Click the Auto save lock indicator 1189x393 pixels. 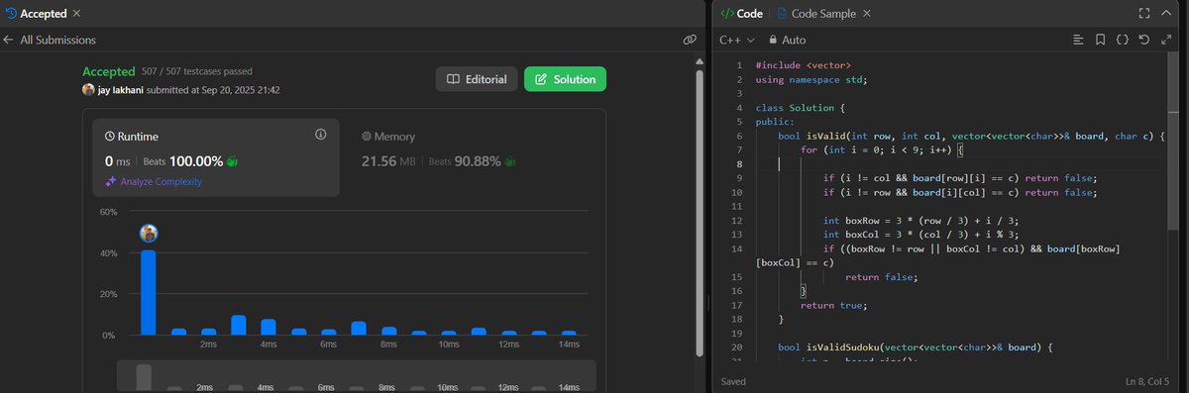click(788, 40)
